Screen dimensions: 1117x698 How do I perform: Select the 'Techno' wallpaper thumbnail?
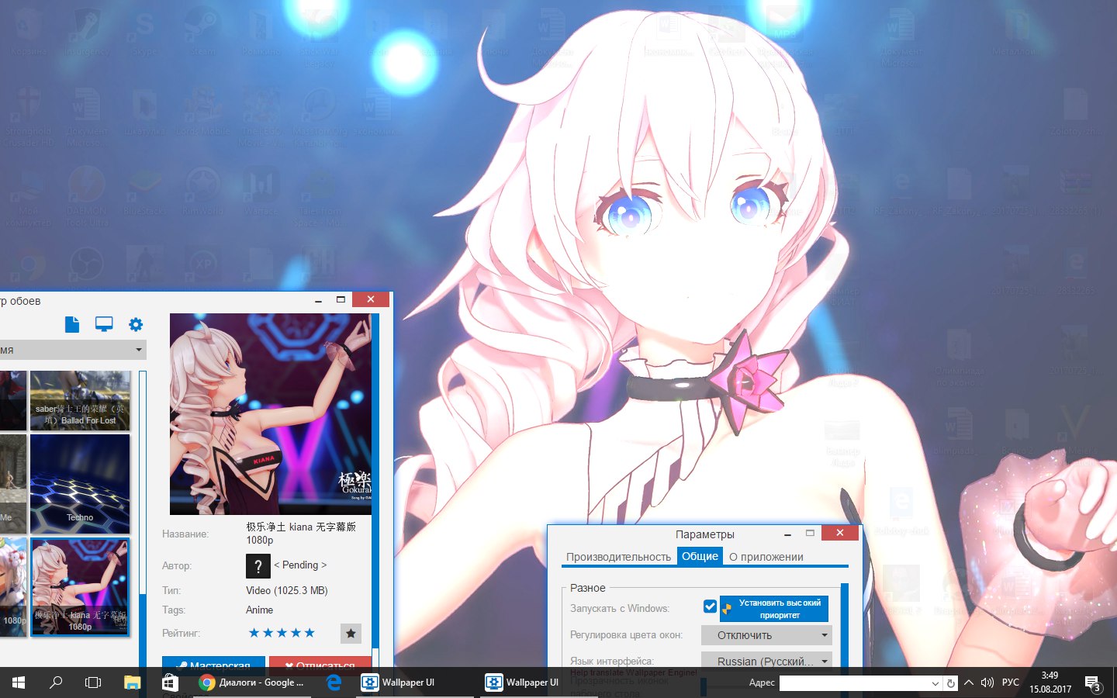click(80, 483)
